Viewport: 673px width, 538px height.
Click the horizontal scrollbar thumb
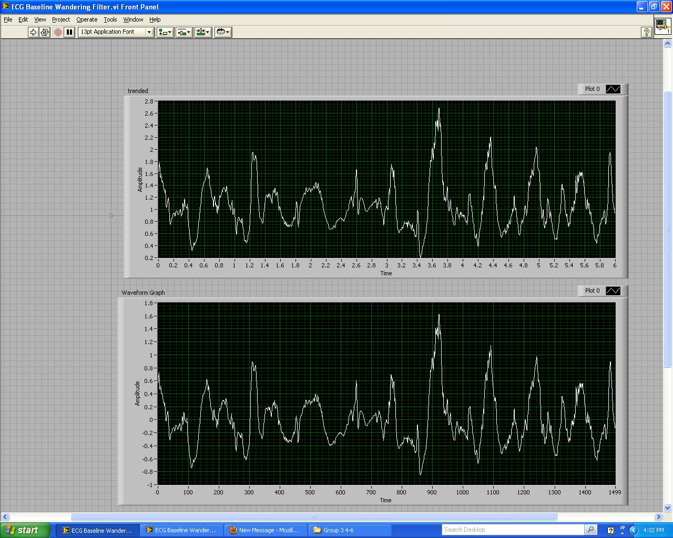(x=313, y=517)
